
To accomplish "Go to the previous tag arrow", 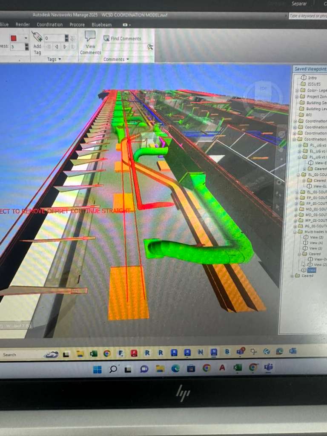I will coord(56,46).
